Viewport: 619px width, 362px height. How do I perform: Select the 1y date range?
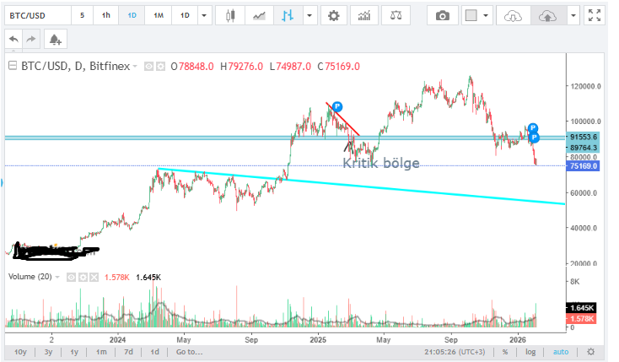coord(74,351)
